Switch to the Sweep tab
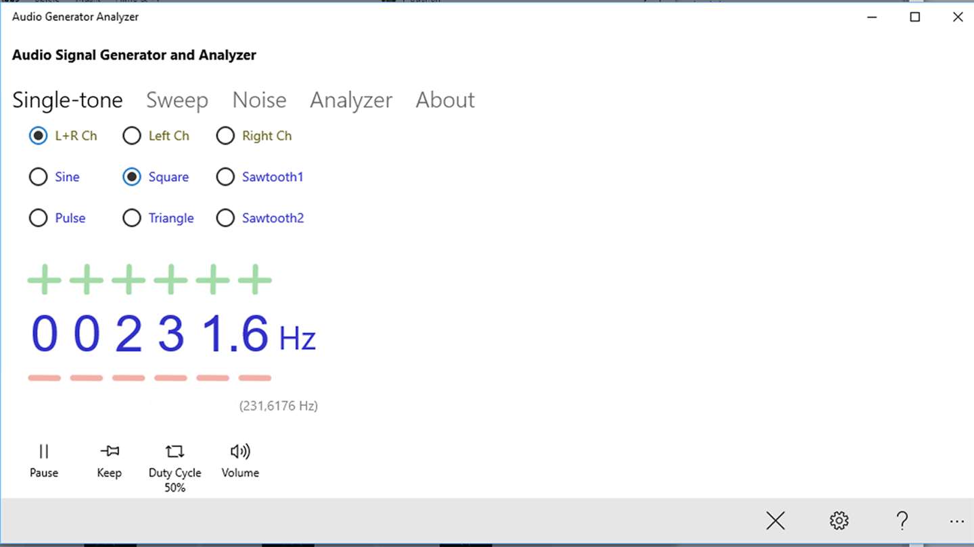974x547 pixels. [177, 100]
